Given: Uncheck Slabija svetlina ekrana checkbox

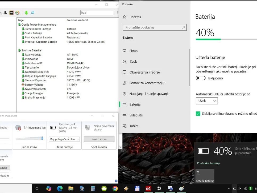Looking at the screenshot, I should 198,114.
